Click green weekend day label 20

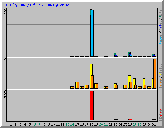101,124
